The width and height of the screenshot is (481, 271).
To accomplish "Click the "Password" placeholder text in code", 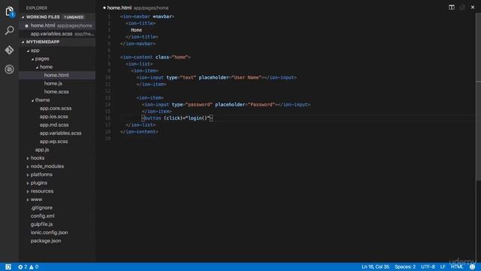I will tap(262, 105).
